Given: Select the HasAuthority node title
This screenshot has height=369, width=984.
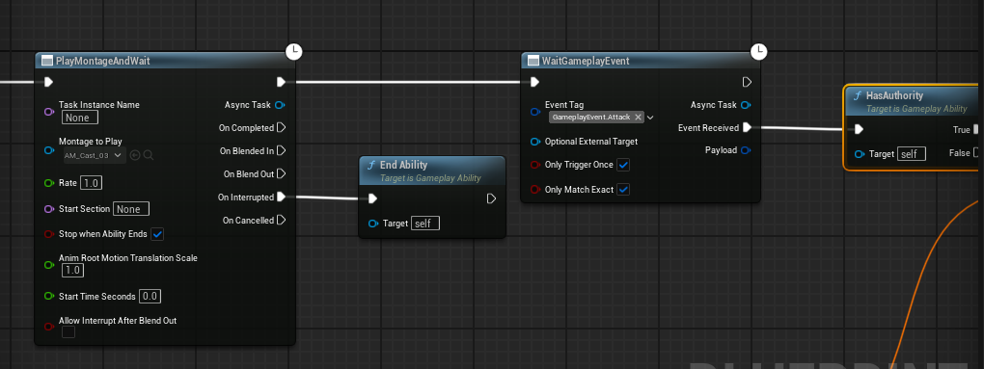Looking at the screenshot, I should point(894,95).
